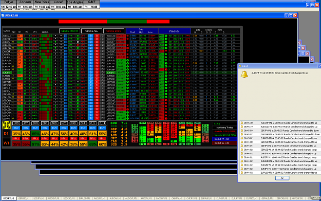Click the Monitoring Trades label
The width and height of the screenshot is (321, 201).
point(224,127)
